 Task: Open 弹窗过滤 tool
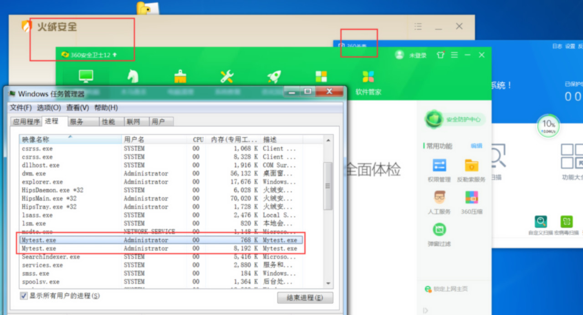click(439, 235)
